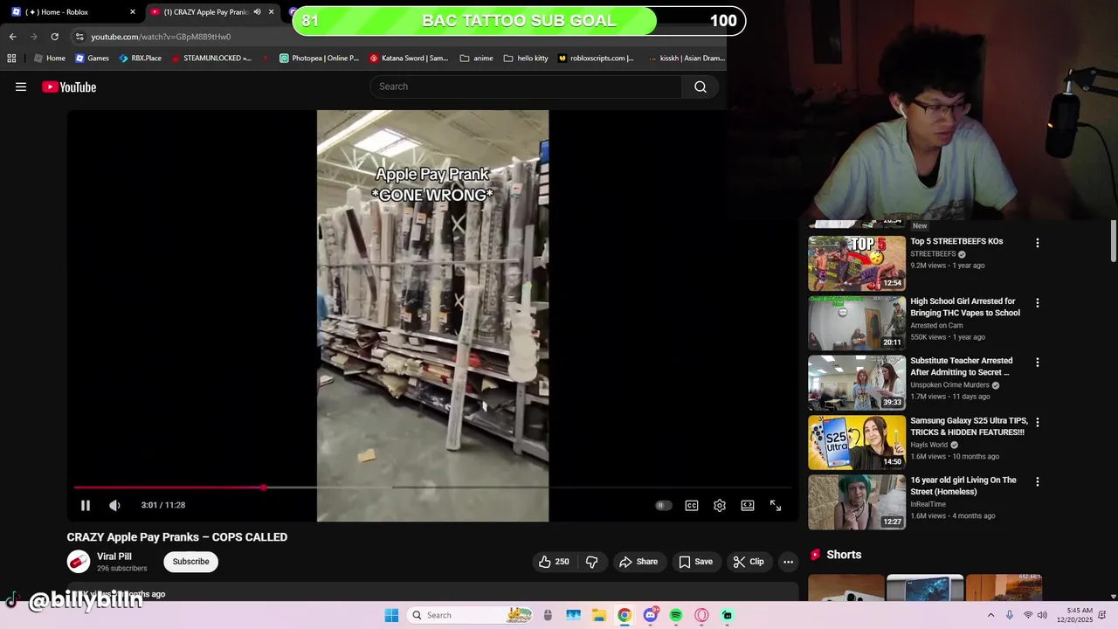Open options for Top 5 STREETBEEFS KOs
The width and height of the screenshot is (1118, 629).
click(x=1038, y=243)
